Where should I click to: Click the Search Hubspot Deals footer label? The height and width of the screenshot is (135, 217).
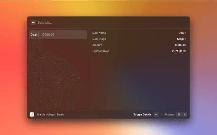(x=50, y=114)
